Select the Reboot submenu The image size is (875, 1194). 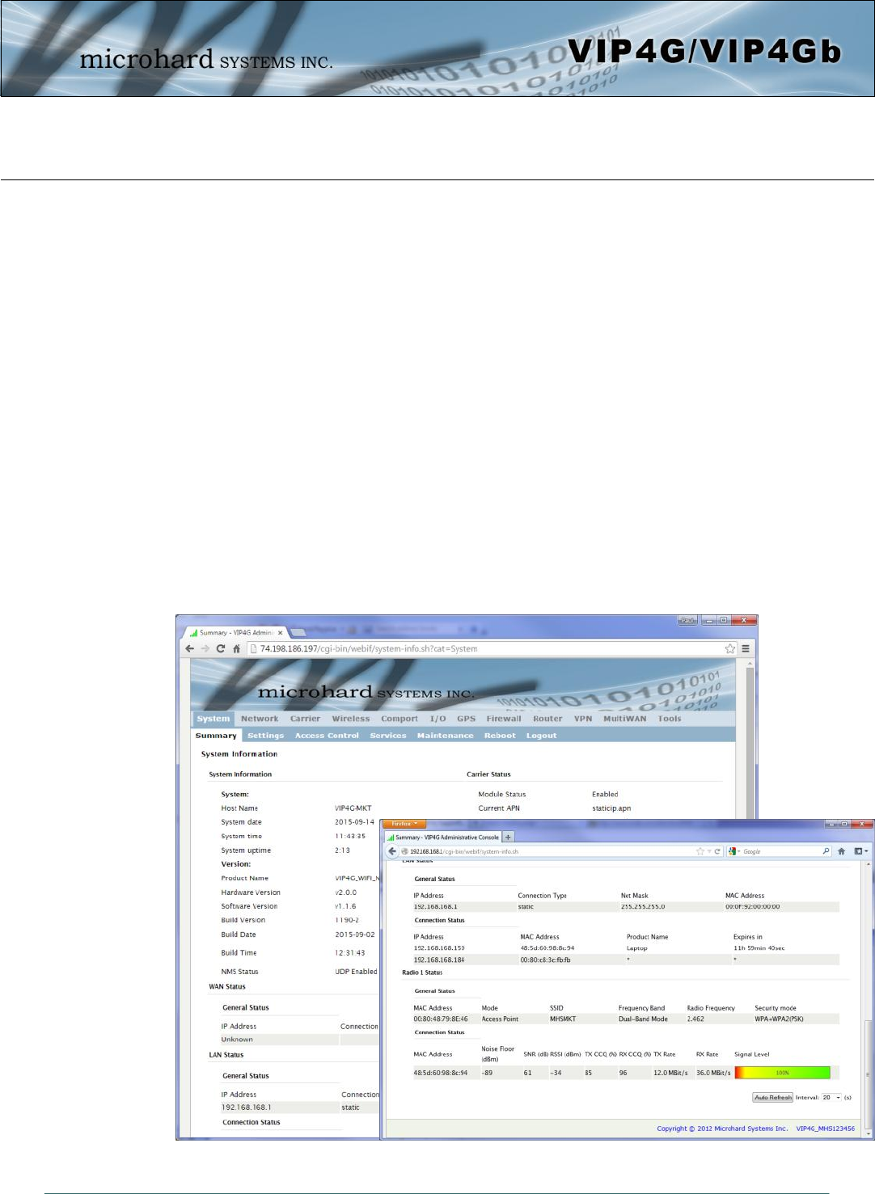coord(500,736)
